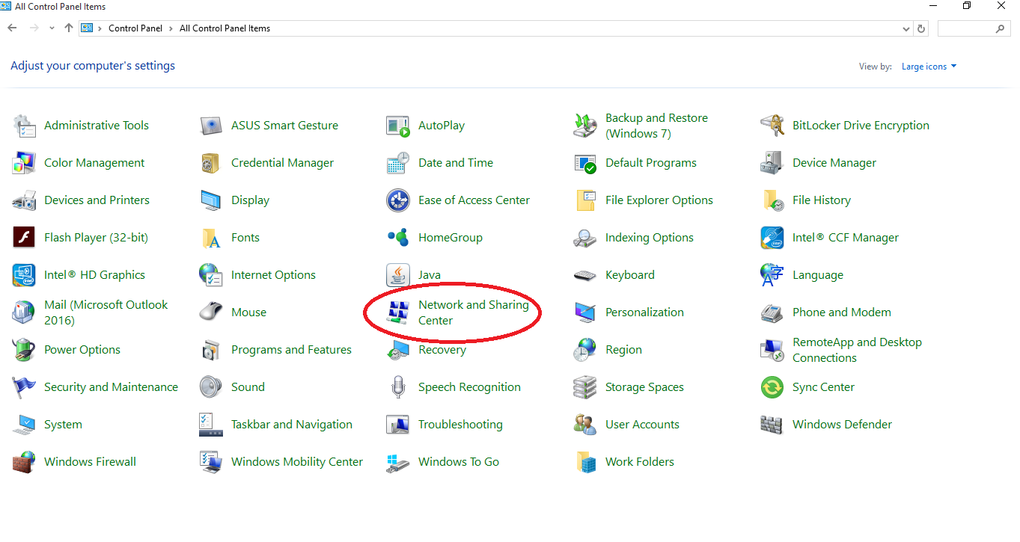Open the Windows Mobility Center link

297,462
